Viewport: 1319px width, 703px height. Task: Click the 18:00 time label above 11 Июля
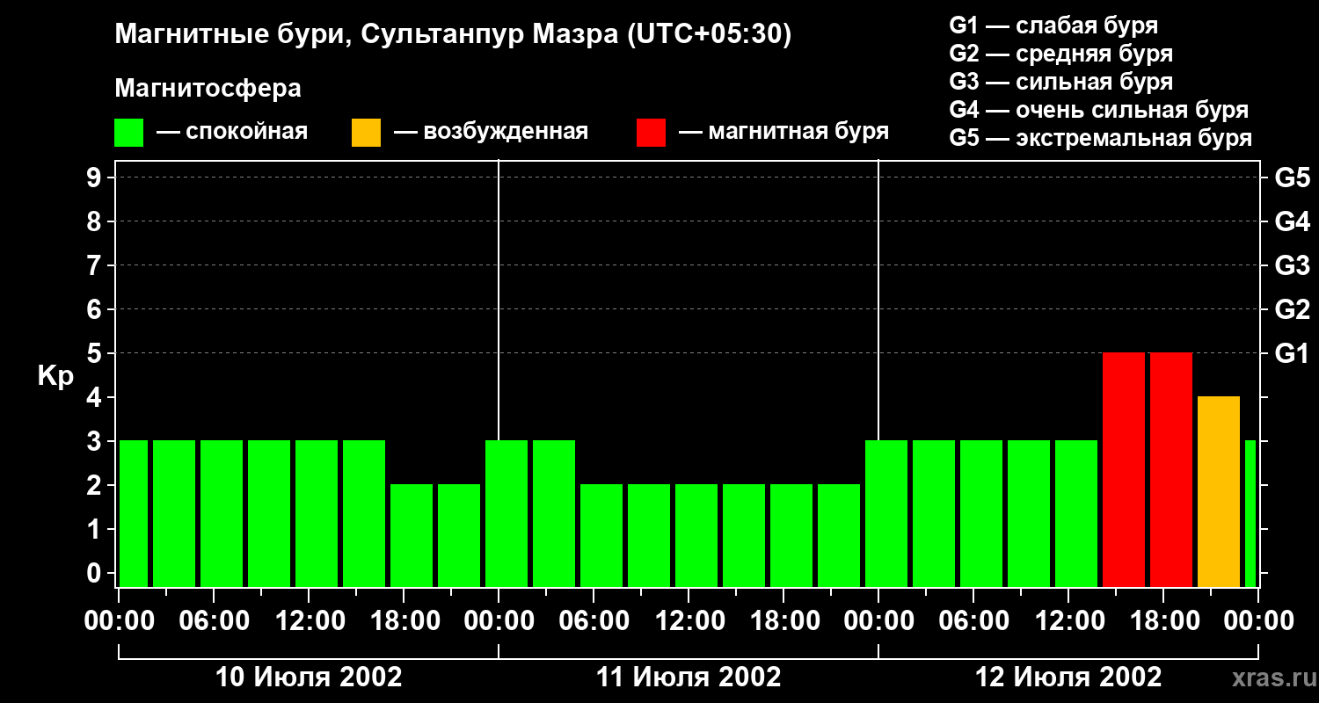point(783,620)
